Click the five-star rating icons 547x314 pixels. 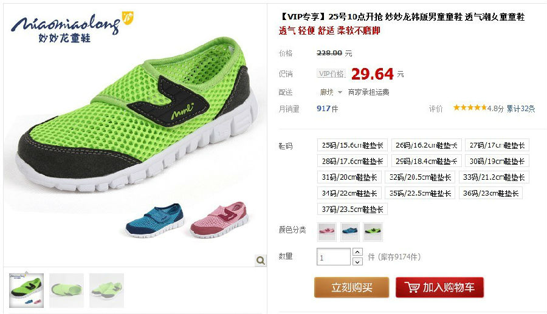[x=470, y=108]
